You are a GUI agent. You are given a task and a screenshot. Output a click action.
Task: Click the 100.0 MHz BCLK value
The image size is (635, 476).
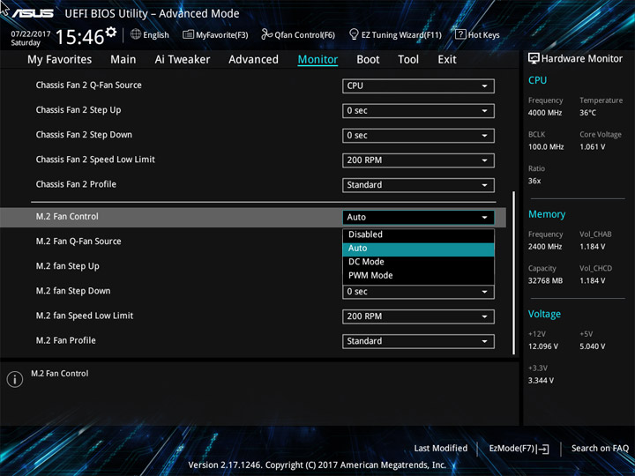546,147
